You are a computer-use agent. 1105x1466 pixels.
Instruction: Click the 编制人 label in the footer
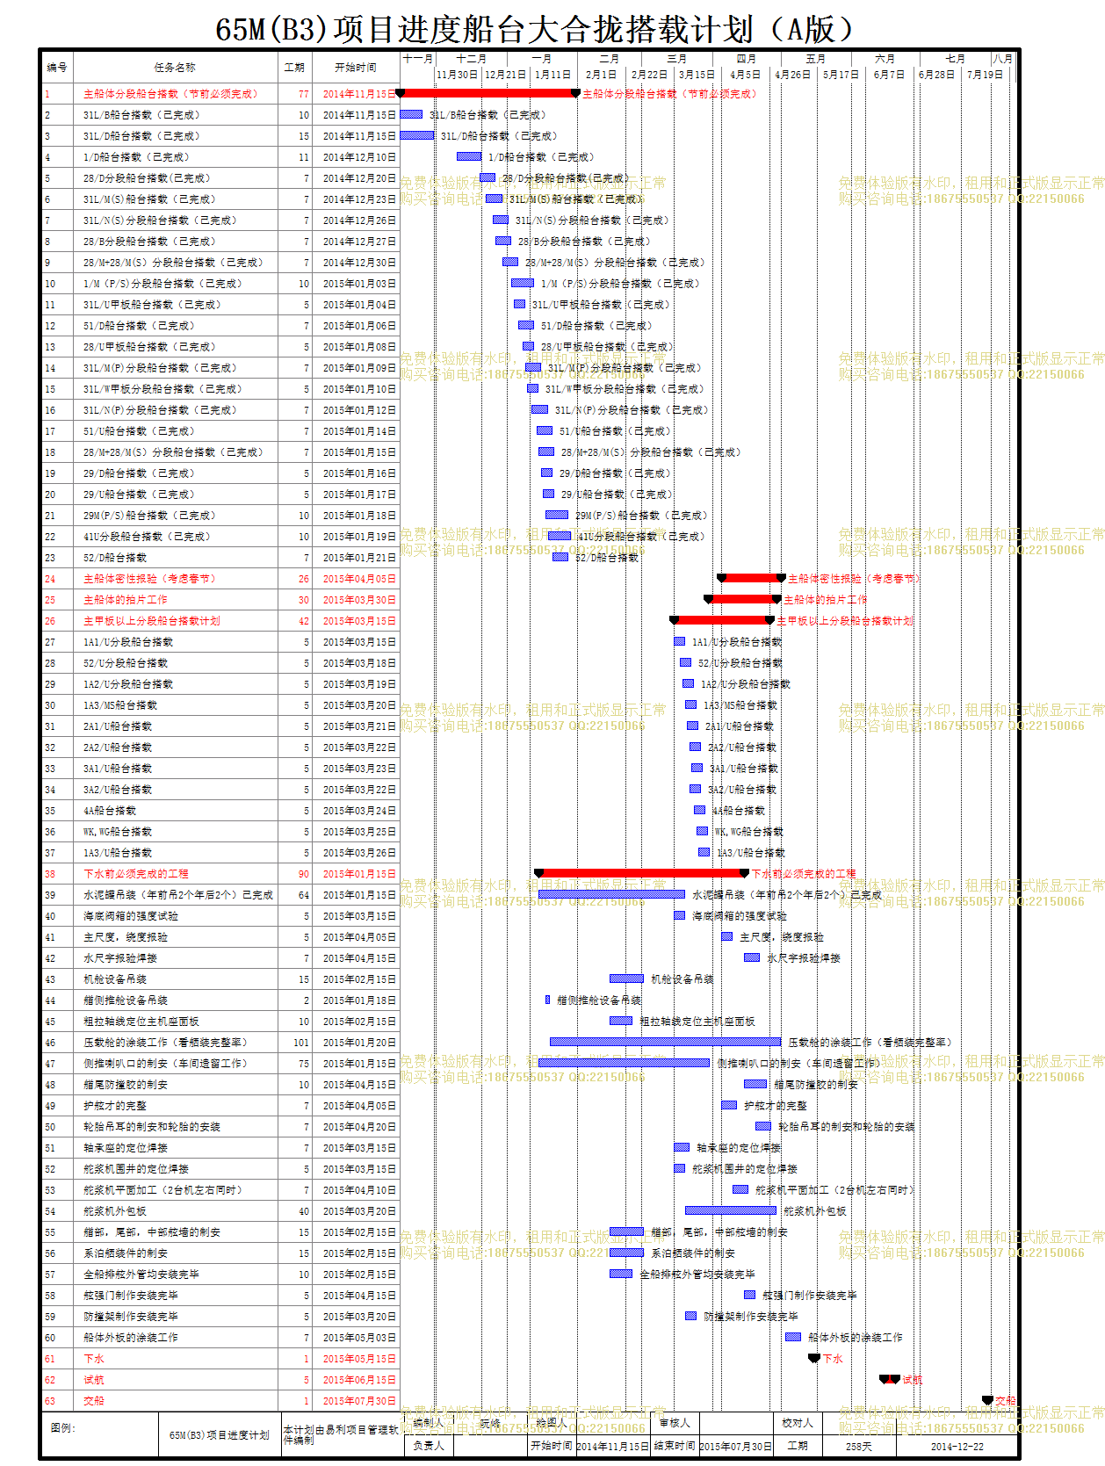[x=428, y=1422]
